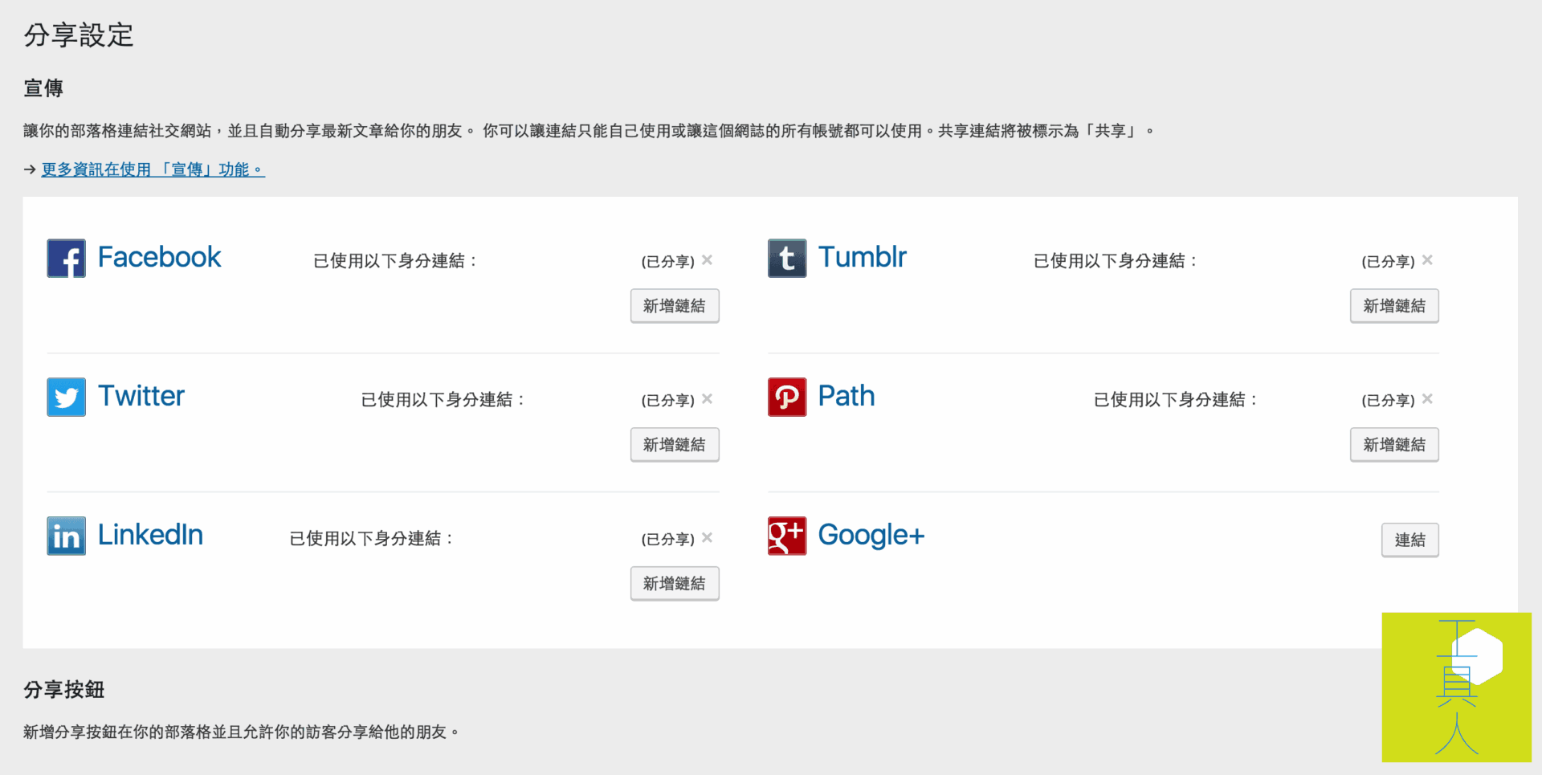Click the Facebook logo icon
Viewport: 1542px width, 775px height.
click(x=67, y=259)
